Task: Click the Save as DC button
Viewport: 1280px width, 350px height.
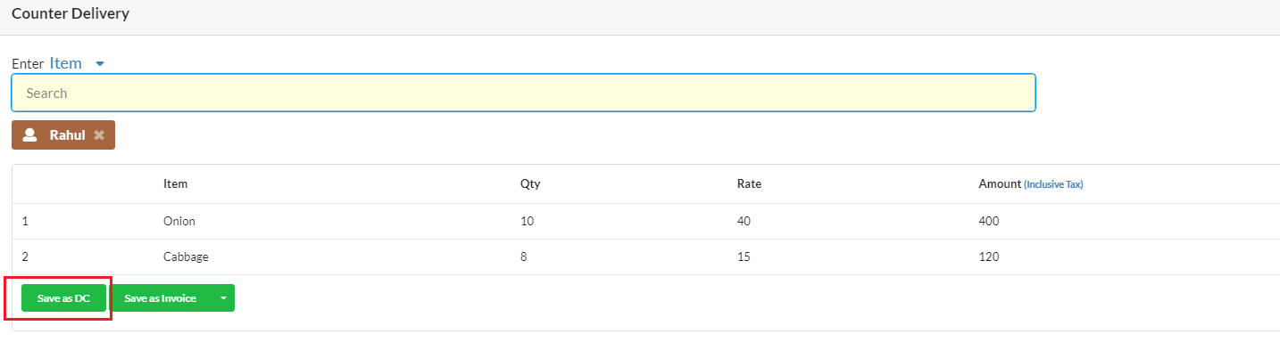Action: 63,298
